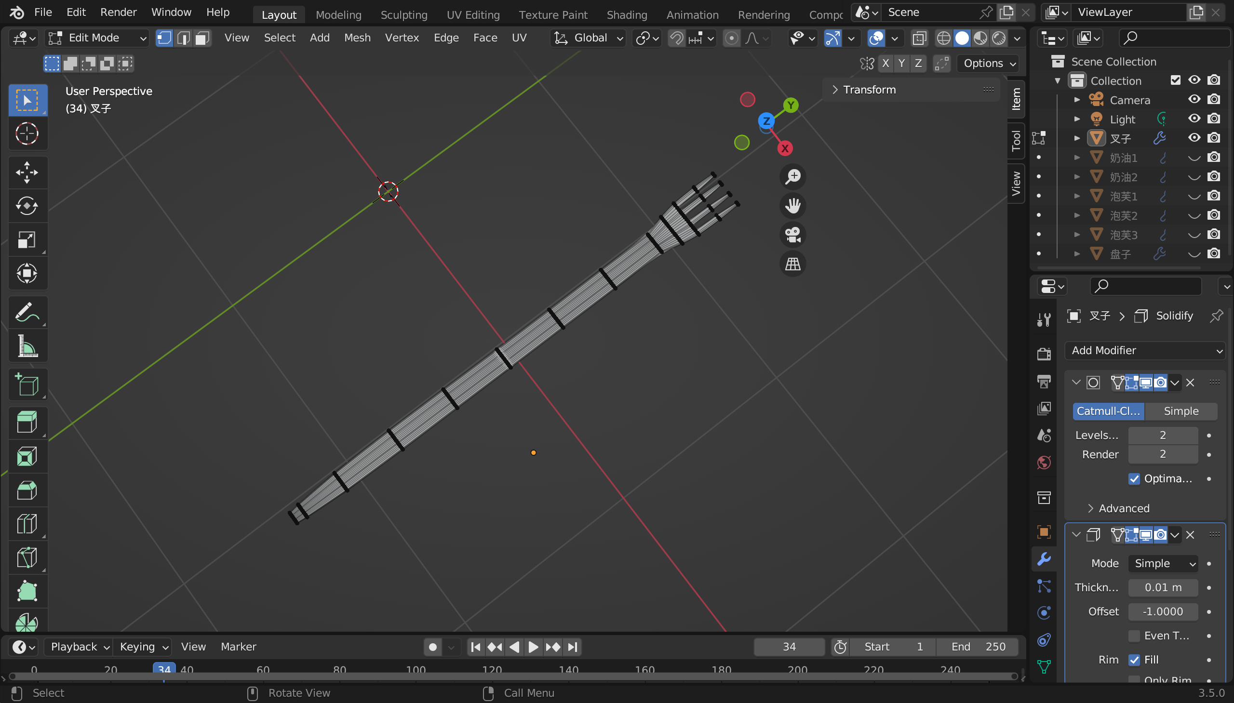Image resolution: width=1234 pixels, height=703 pixels.
Task: Click the Thickness value field
Action: pos(1163,588)
